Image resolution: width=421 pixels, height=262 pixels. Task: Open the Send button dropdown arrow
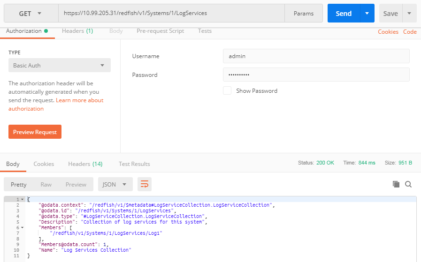(x=367, y=13)
